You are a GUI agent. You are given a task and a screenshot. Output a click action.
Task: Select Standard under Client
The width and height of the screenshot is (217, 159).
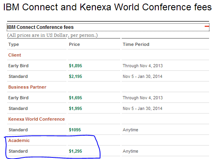pyautogui.click(x=18, y=76)
